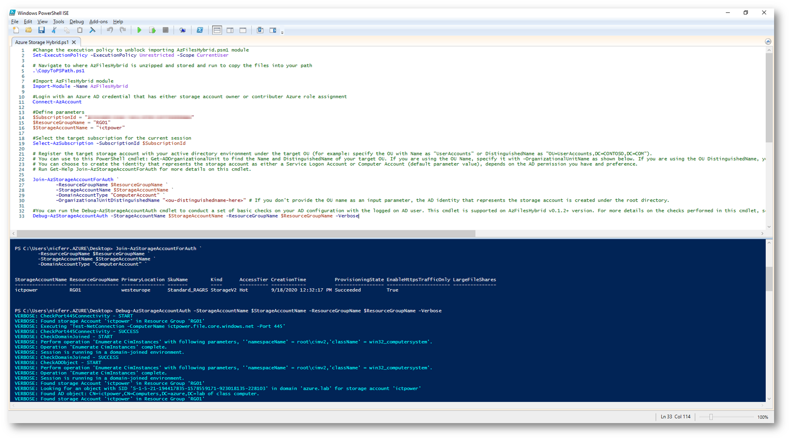Show script pane on the right
The height and width of the screenshot is (440, 791).
pos(230,30)
